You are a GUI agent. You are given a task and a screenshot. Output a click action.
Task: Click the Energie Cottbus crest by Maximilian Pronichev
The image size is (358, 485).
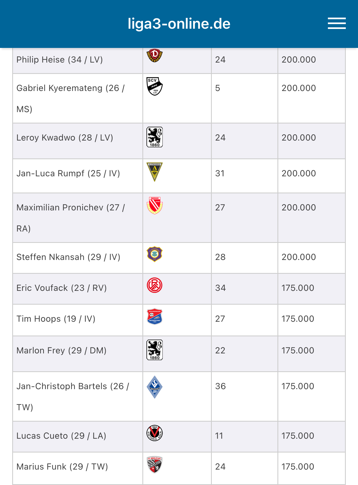click(155, 206)
